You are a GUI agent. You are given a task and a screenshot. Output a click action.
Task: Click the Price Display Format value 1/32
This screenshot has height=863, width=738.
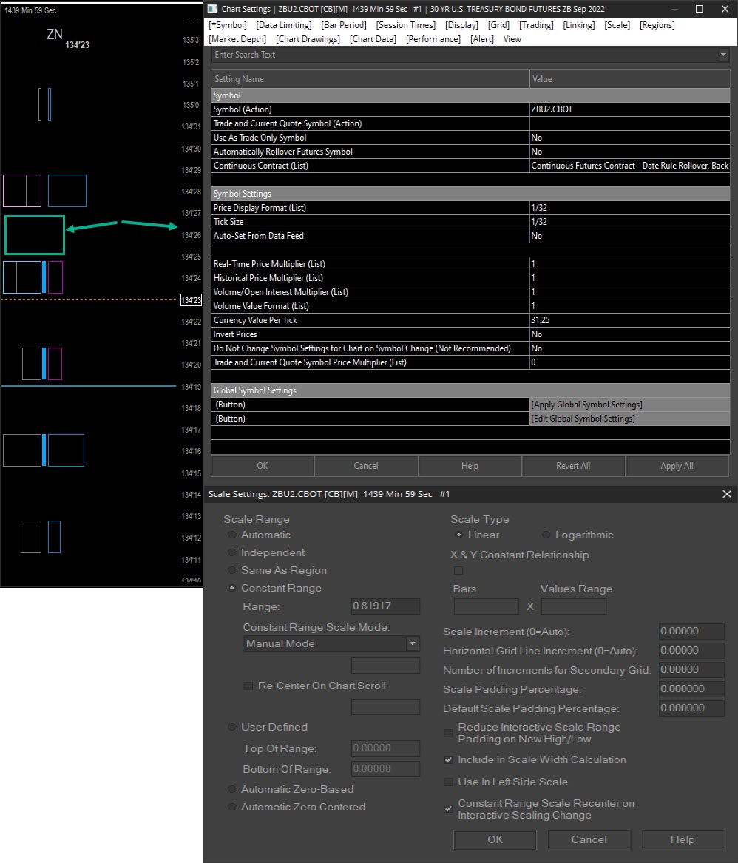(x=629, y=208)
